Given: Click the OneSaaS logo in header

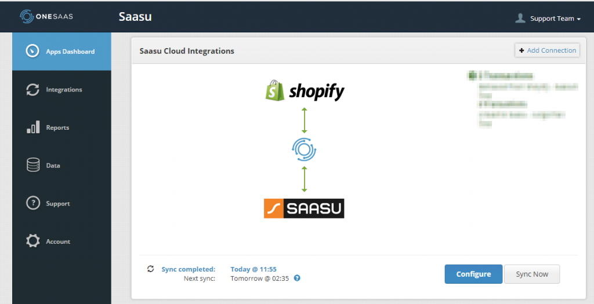Looking at the screenshot, I should 46,16.
